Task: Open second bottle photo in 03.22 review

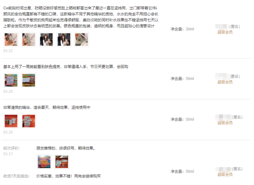Action: pos(29,39)
